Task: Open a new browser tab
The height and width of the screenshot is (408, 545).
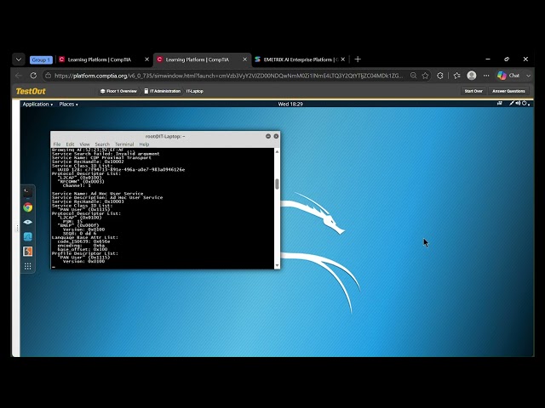Action: (358, 59)
